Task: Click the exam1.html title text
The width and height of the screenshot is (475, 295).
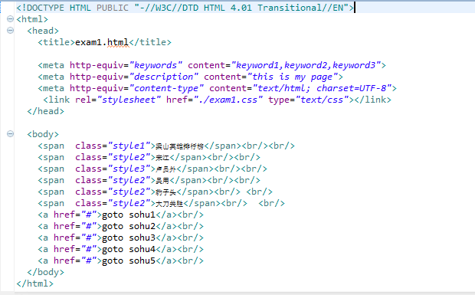Action: click(x=102, y=42)
